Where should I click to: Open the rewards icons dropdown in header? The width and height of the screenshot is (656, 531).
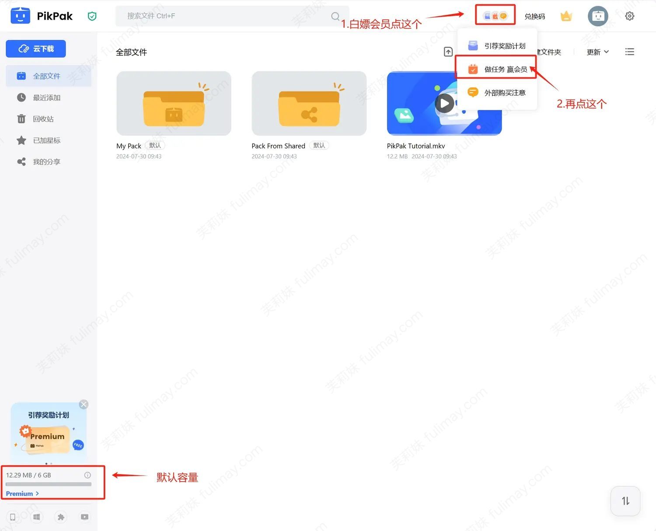pyautogui.click(x=495, y=16)
